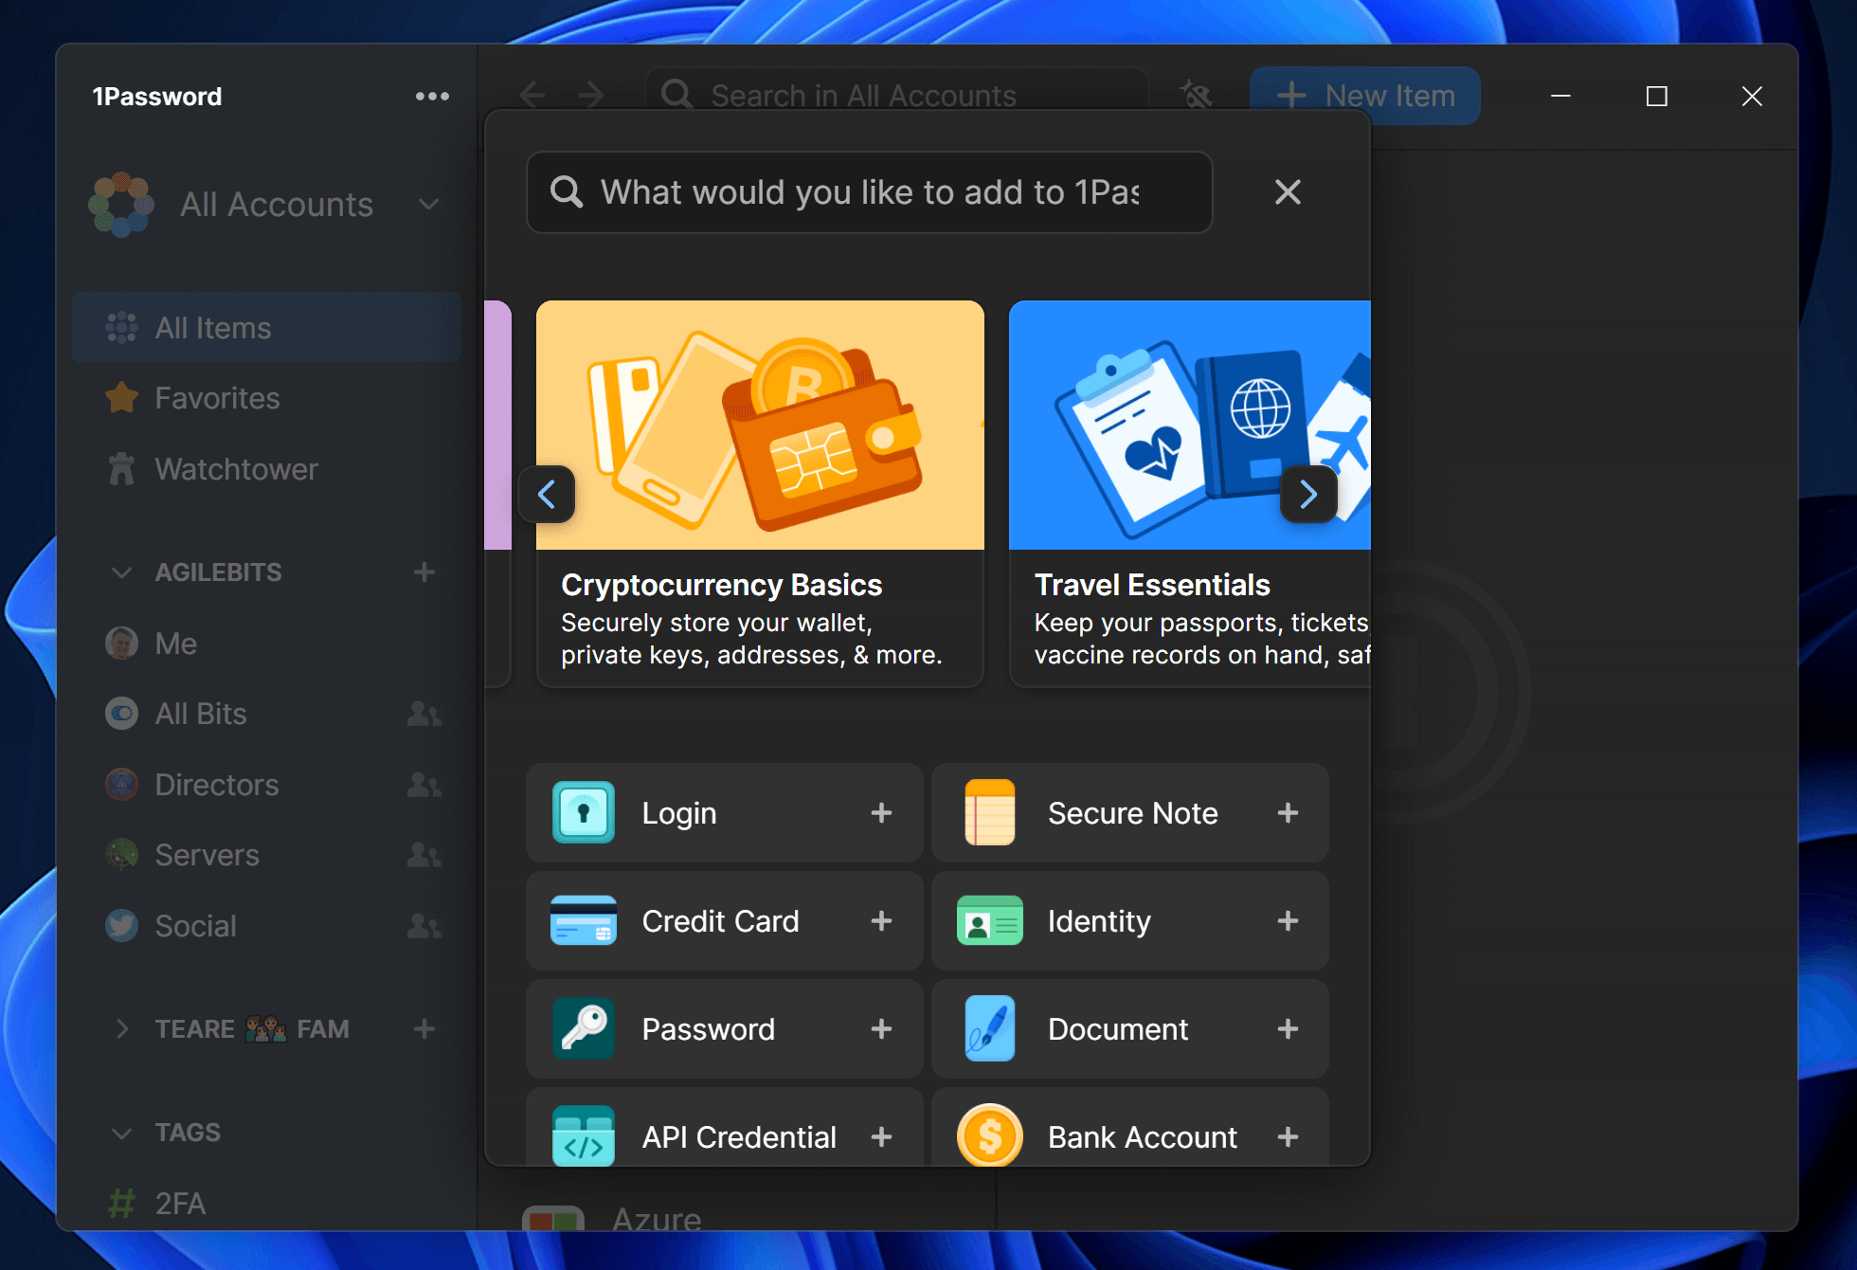This screenshot has height=1270, width=1857.
Task: Add a new vault to AGILEBITS
Action: tap(424, 571)
